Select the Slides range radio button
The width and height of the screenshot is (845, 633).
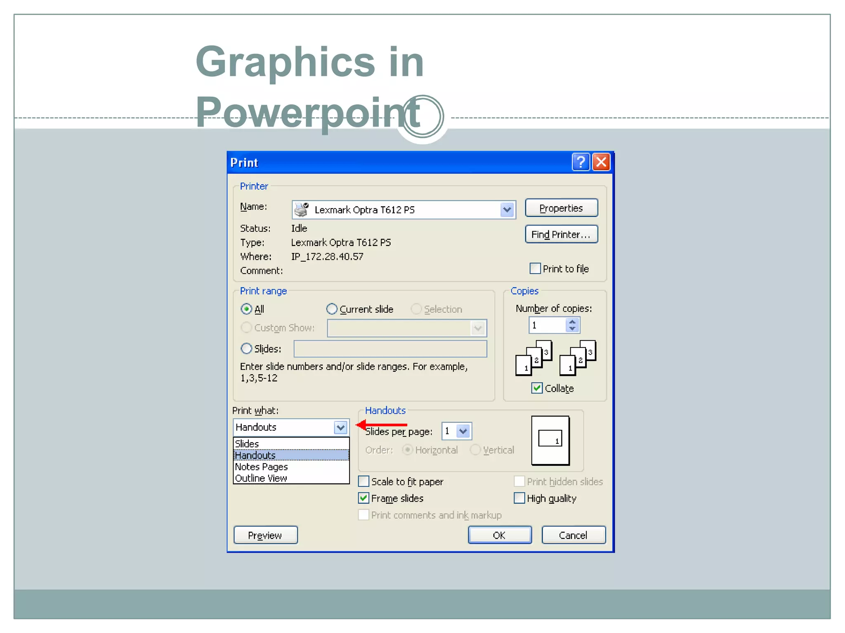click(246, 349)
